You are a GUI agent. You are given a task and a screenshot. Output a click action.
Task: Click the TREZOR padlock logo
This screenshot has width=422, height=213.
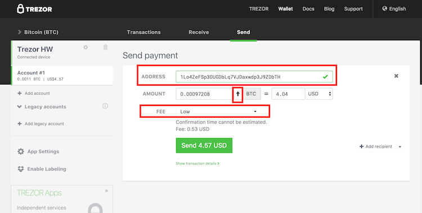click(x=34, y=9)
